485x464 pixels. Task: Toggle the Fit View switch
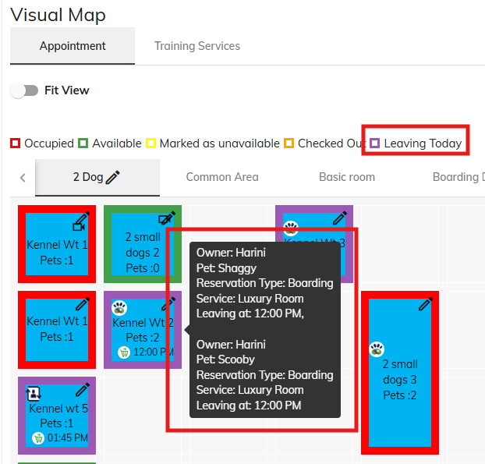tap(24, 90)
